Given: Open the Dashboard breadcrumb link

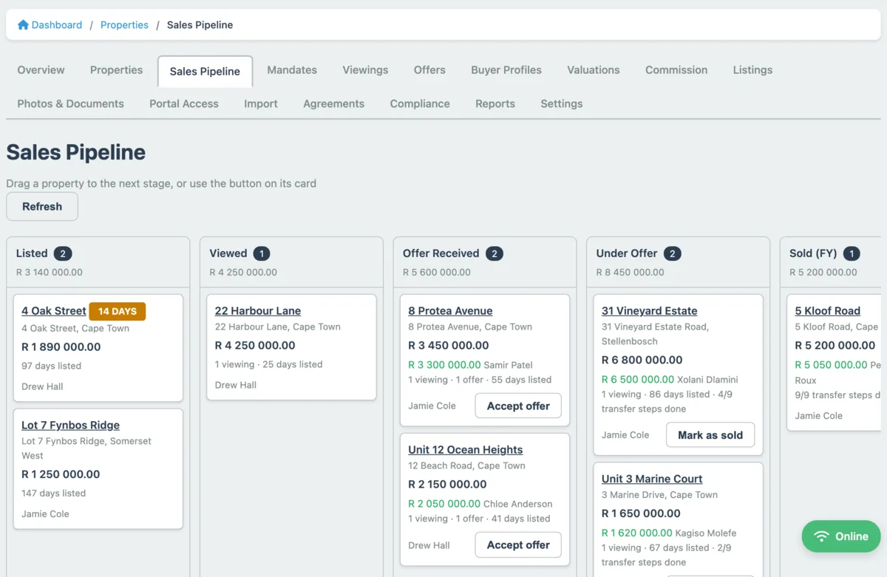Looking at the screenshot, I should click(x=56, y=24).
